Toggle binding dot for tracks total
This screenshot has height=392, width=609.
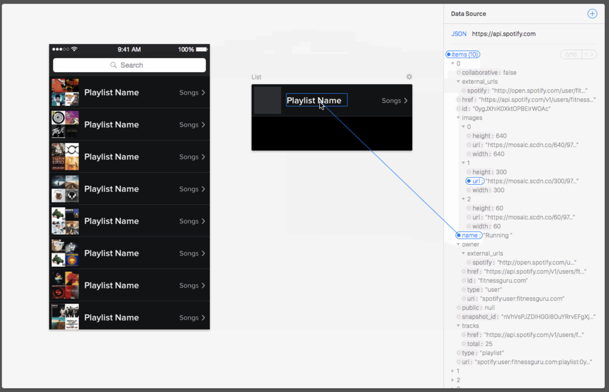464,344
